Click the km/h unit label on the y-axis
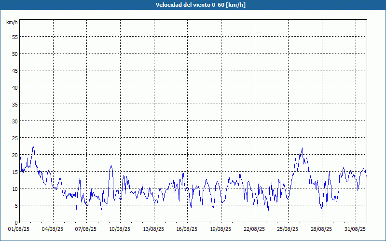Screen dimensions: 386x241 point(12,22)
